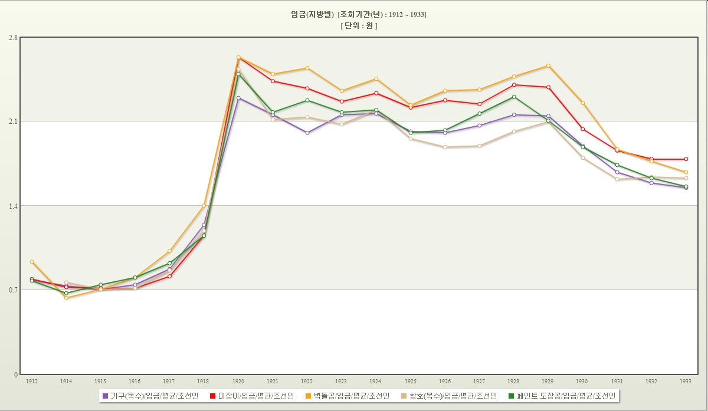Viewport: 708px width, 411px height.
Task: Click the orange 벽돌공 legend color square
Action: (308, 396)
